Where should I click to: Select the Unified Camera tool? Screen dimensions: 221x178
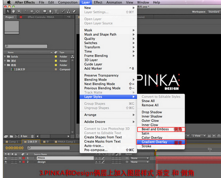(x=32, y=11)
